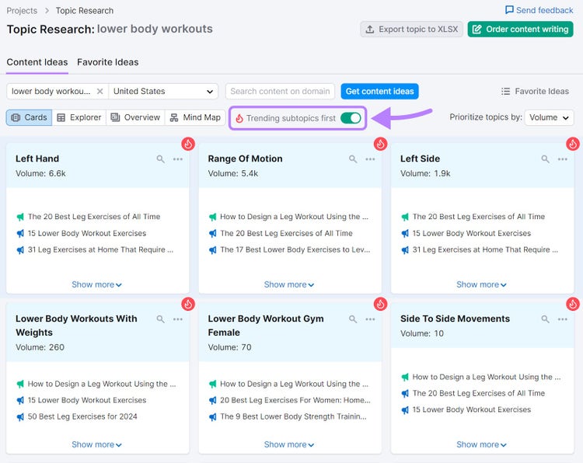Image resolution: width=583 pixels, height=463 pixels.
Task: Expand Show more on Left Hand card
Action: tap(96, 284)
